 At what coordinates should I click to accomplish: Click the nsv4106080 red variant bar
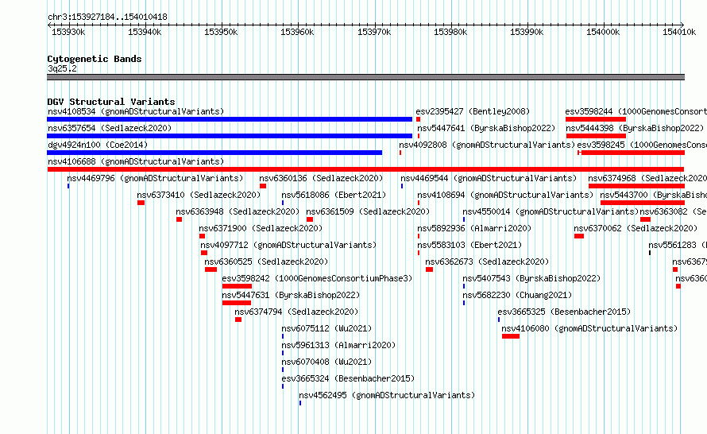(511, 336)
